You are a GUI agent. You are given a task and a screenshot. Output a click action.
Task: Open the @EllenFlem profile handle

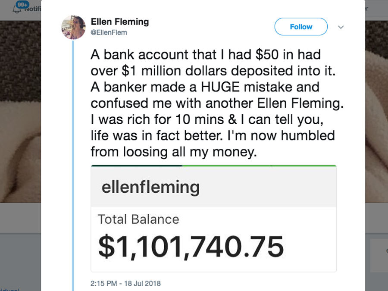tap(109, 33)
